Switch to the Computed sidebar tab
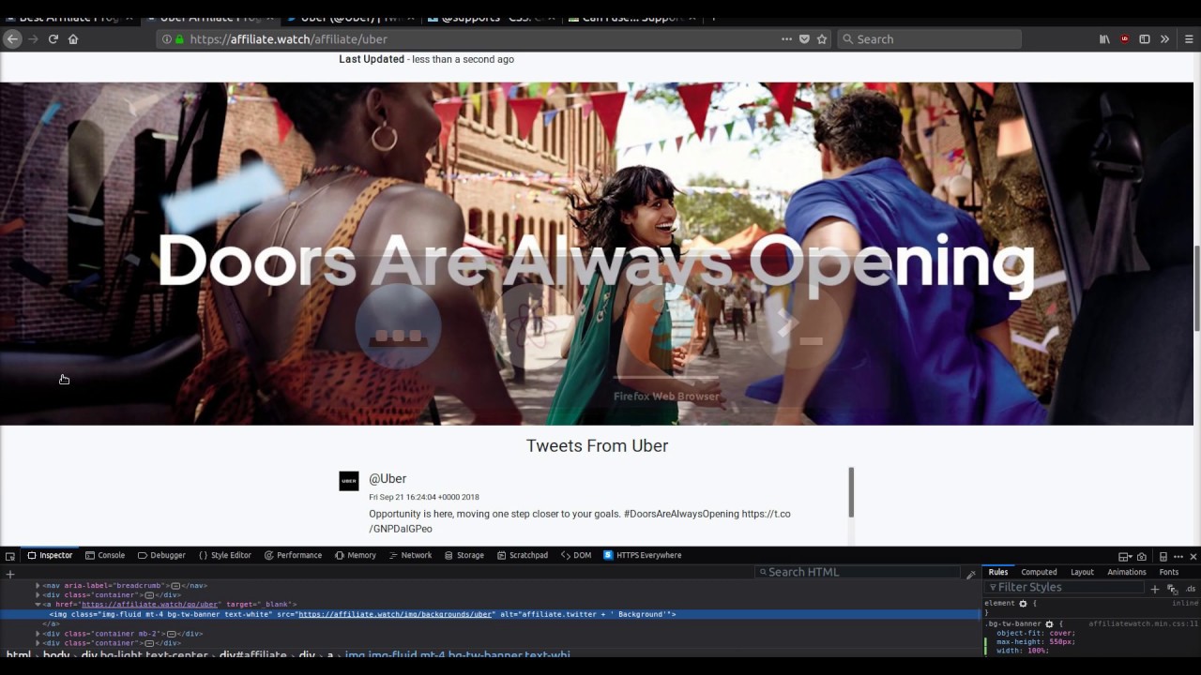 1039,572
